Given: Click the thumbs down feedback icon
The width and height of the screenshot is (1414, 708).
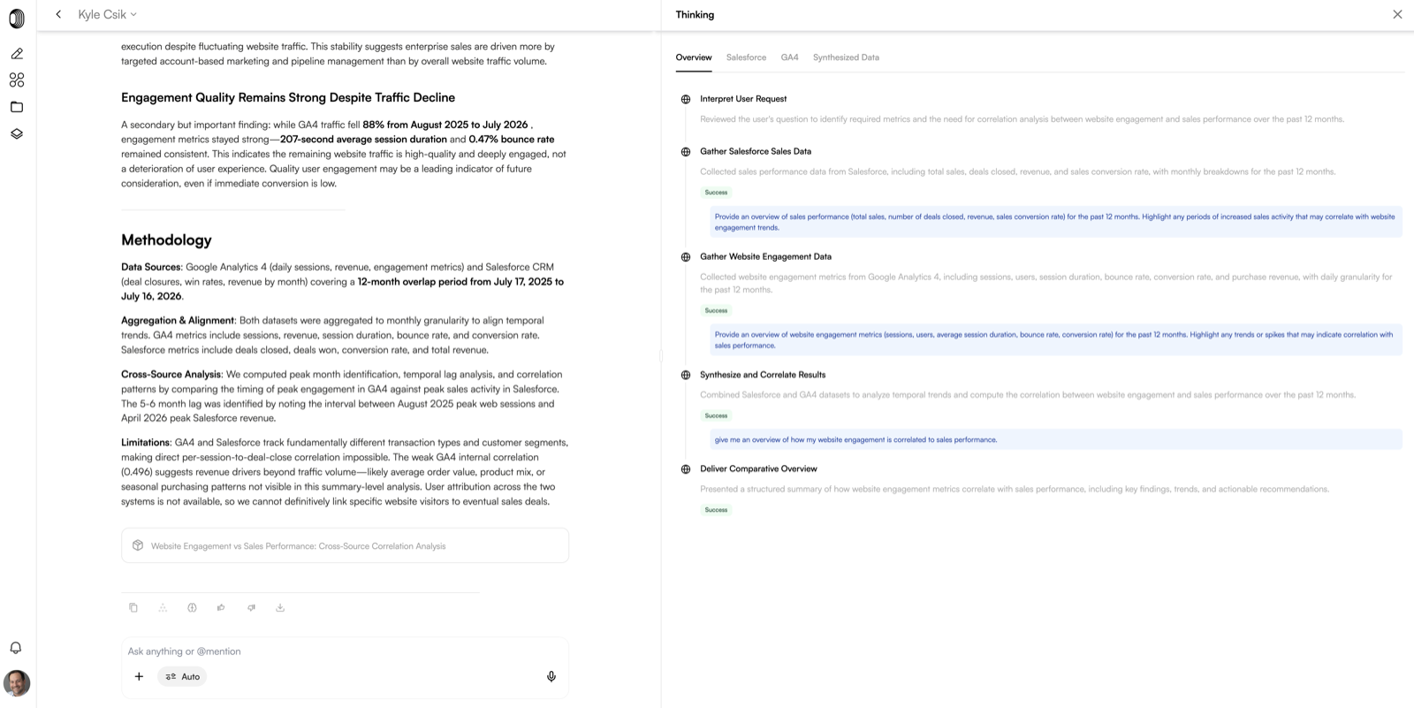Looking at the screenshot, I should 251,607.
